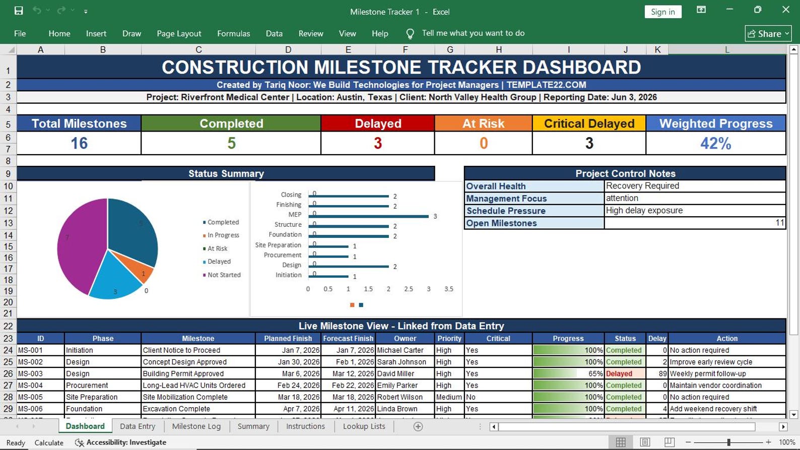Screen dimensions: 800x450
Task: Click the previous sheet navigation arrow
Action: 17,426
